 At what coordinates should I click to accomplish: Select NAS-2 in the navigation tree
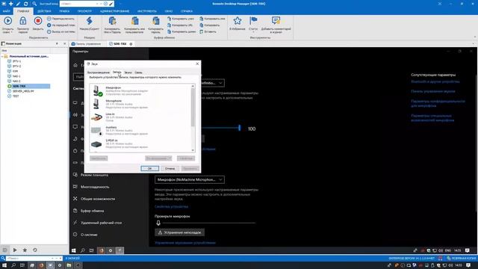16,81
